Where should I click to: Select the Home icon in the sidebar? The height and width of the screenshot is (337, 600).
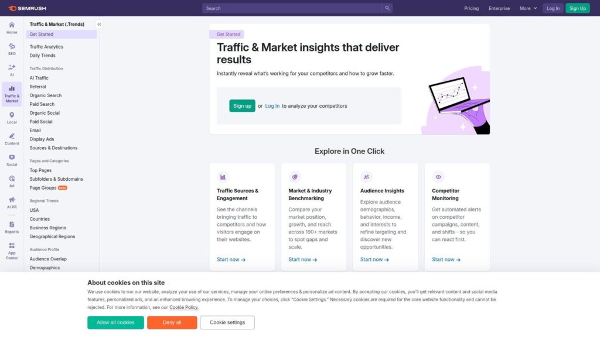tap(11, 28)
